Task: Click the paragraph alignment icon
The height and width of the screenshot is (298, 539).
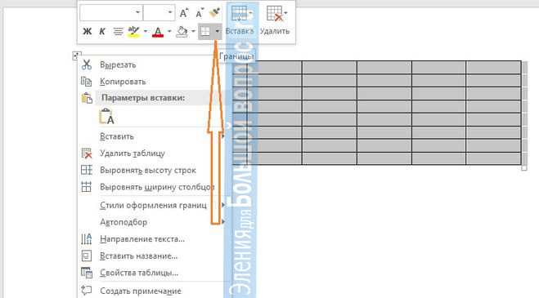Action: [x=118, y=32]
